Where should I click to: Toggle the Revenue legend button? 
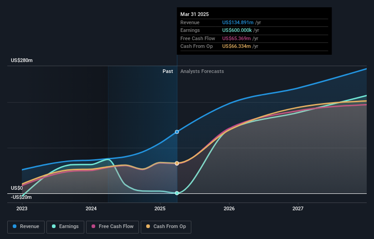(x=26, y=227)
